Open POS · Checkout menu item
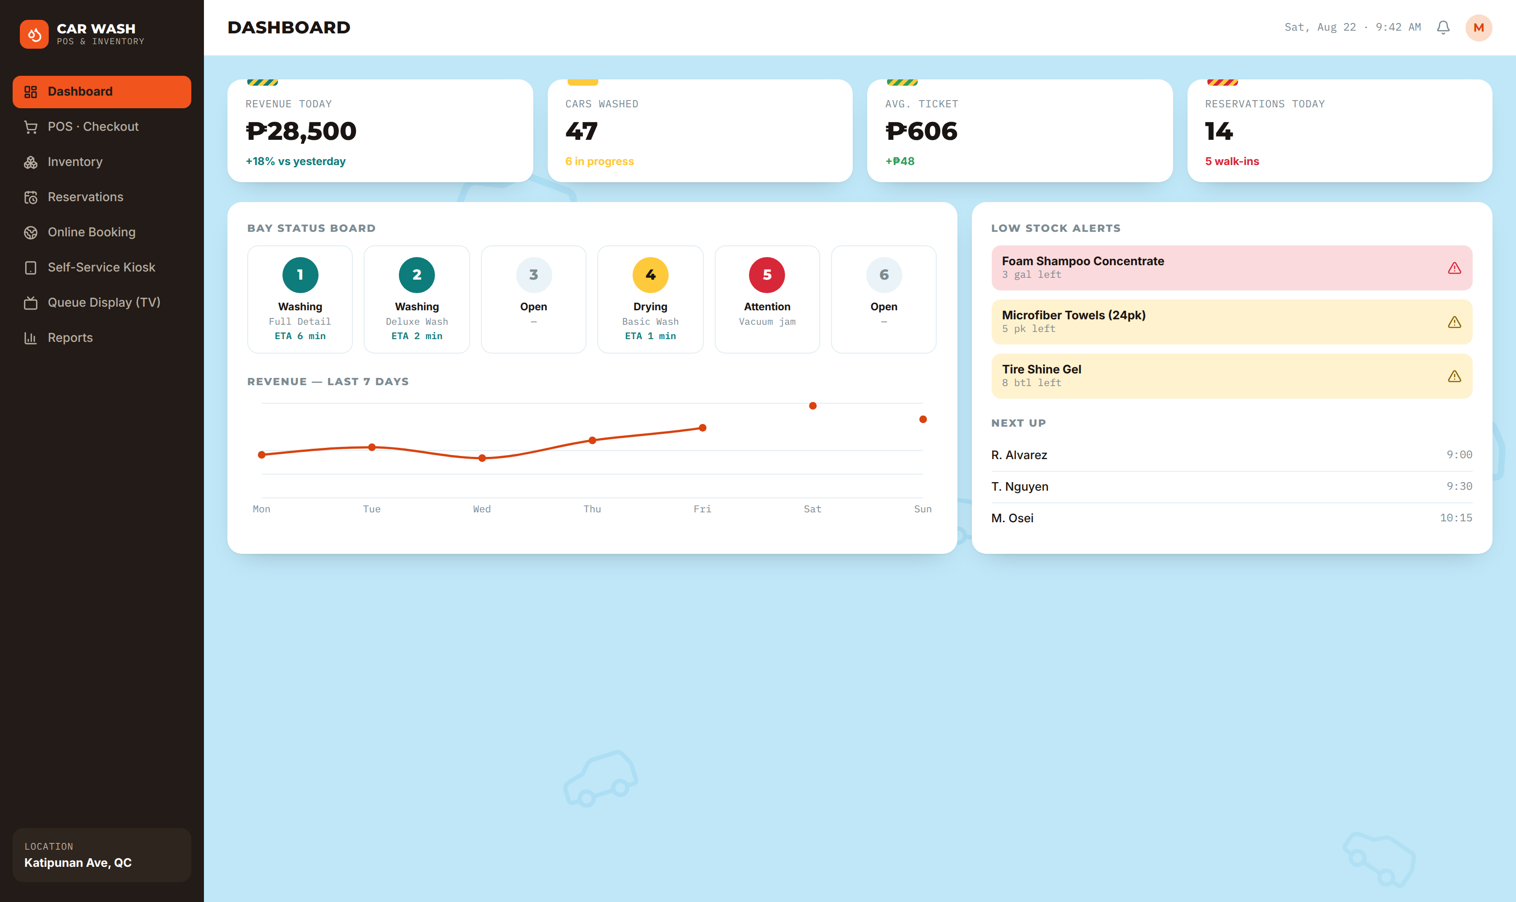The width and height of the screenshot is (1516, 902). tap(102, 127)
